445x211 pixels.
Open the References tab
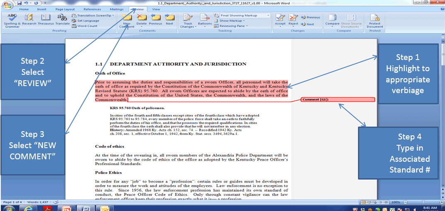[x=92, y=9]
